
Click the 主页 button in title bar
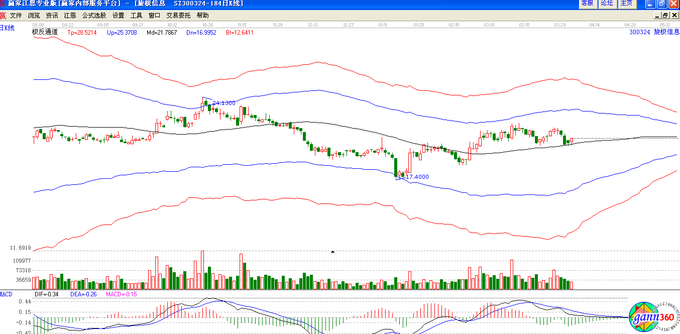tap(626, 4)
